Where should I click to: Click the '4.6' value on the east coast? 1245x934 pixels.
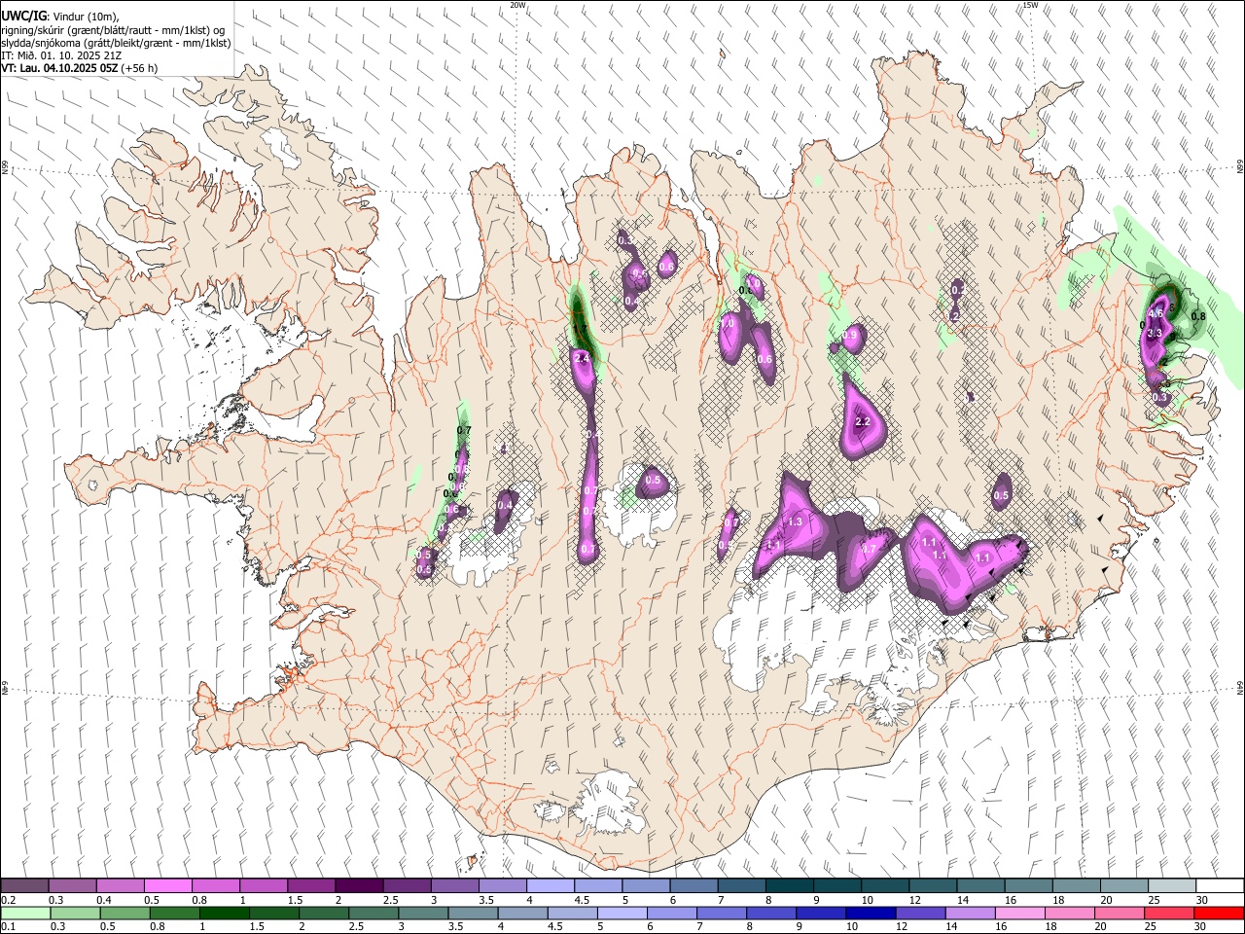click(x=1156, y=314)
